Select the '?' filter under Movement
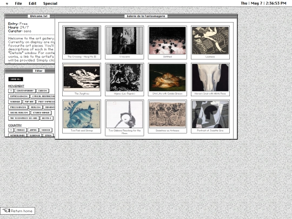The image size is (292, 219). [11, 91]
